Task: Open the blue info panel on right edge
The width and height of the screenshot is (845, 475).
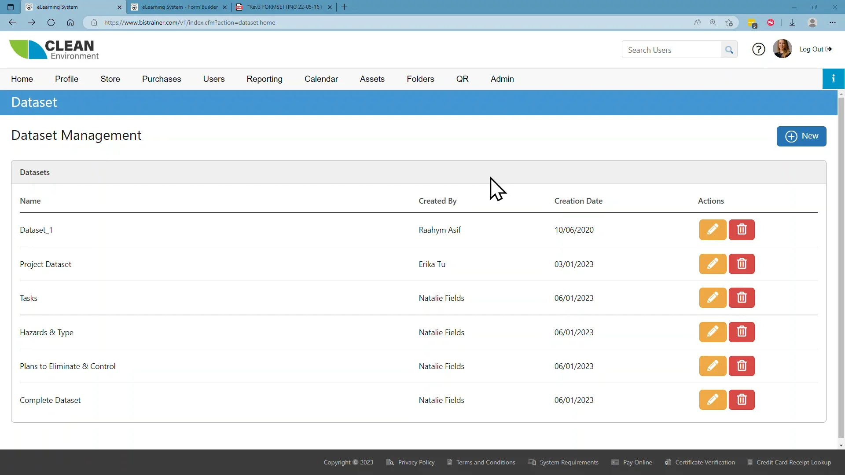Action: 834,78
